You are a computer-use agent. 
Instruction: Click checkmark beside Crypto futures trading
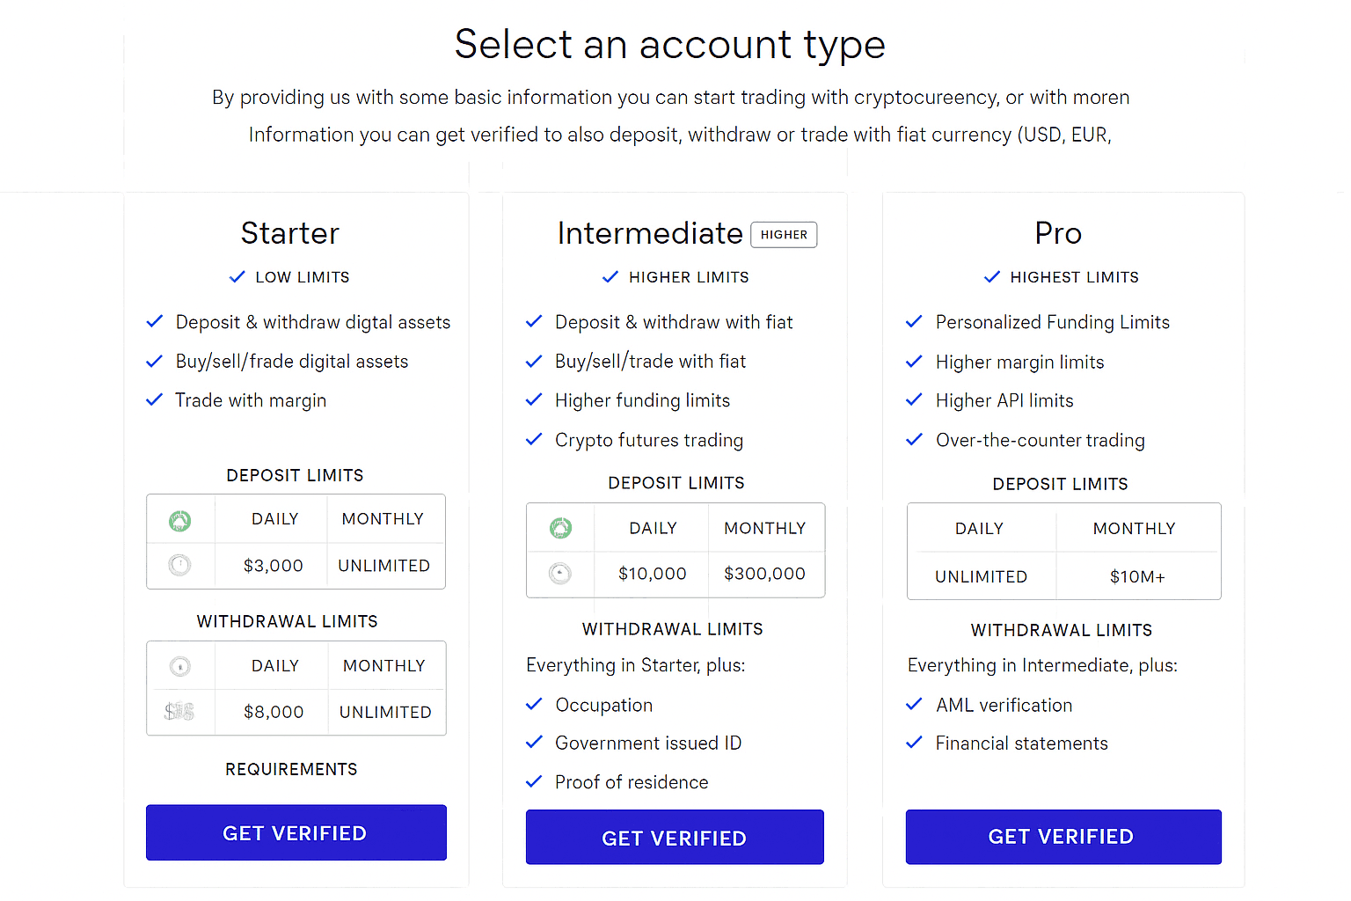point(534,440)
